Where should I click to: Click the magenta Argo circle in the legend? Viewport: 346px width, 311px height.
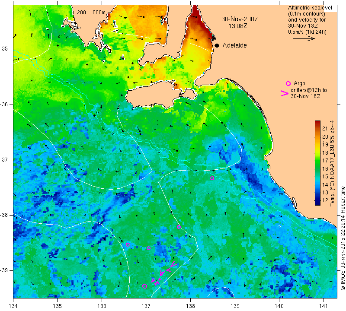click(x=288, y=83)
